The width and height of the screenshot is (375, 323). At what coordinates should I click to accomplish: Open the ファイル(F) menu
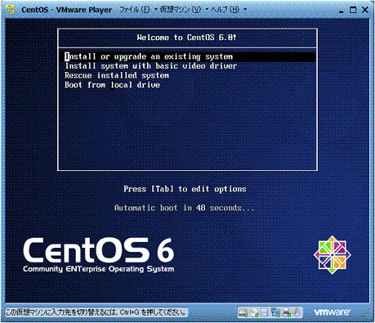tap(135, 10)
